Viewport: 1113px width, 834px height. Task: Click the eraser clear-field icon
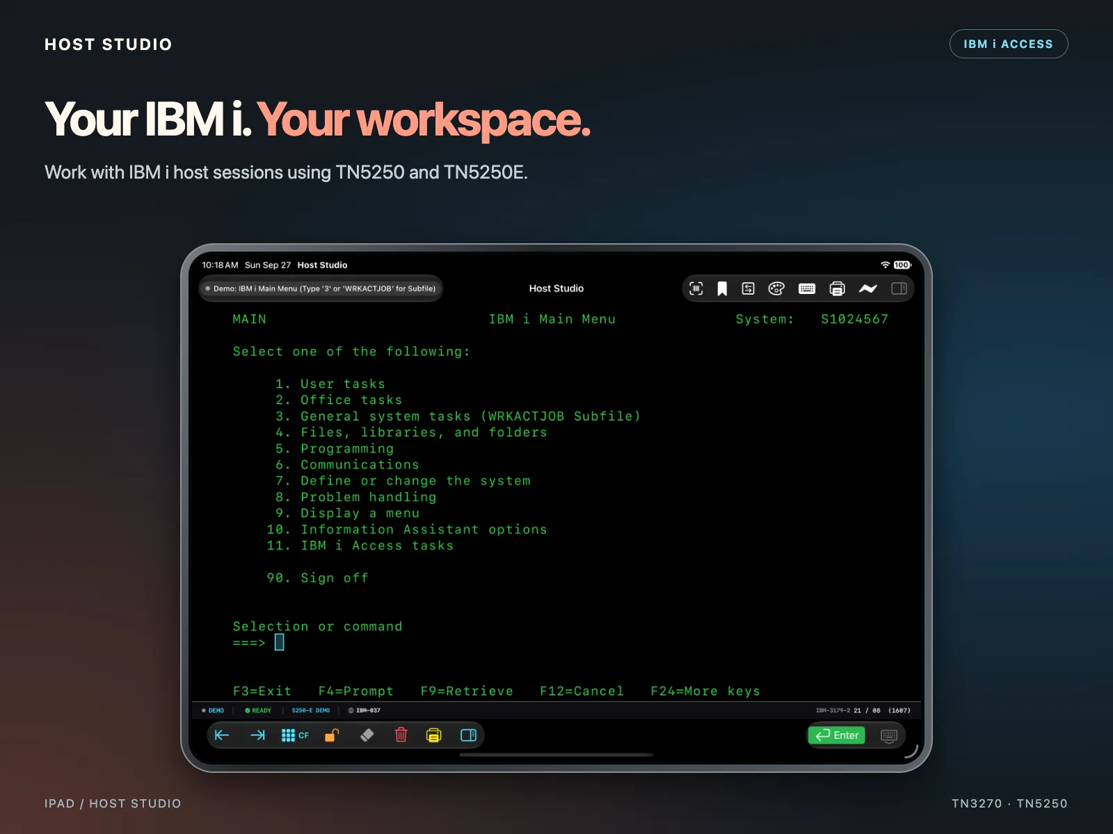(367, 735)
